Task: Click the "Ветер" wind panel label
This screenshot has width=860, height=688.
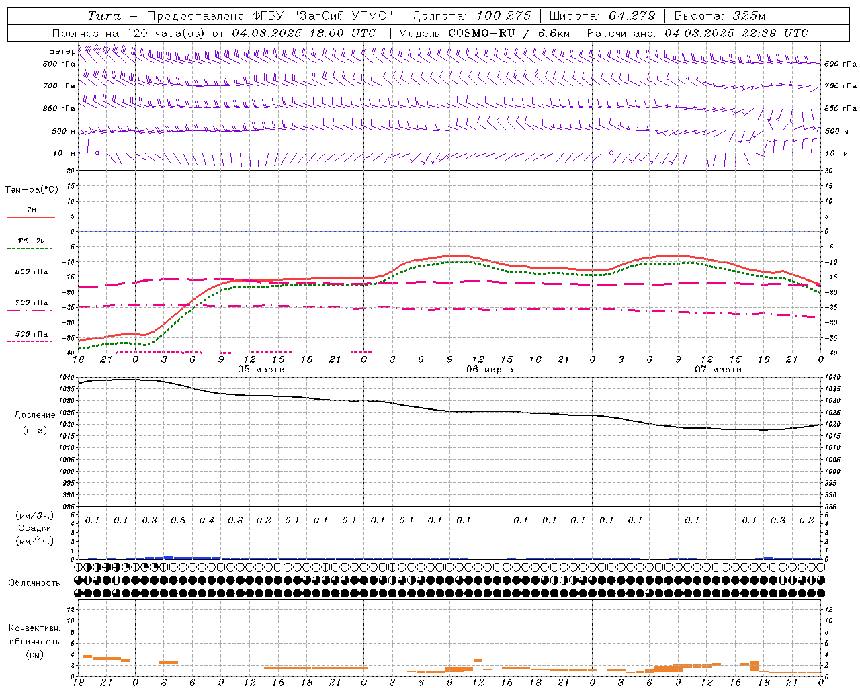Action: pyautogui.click(x=62, y=51)
